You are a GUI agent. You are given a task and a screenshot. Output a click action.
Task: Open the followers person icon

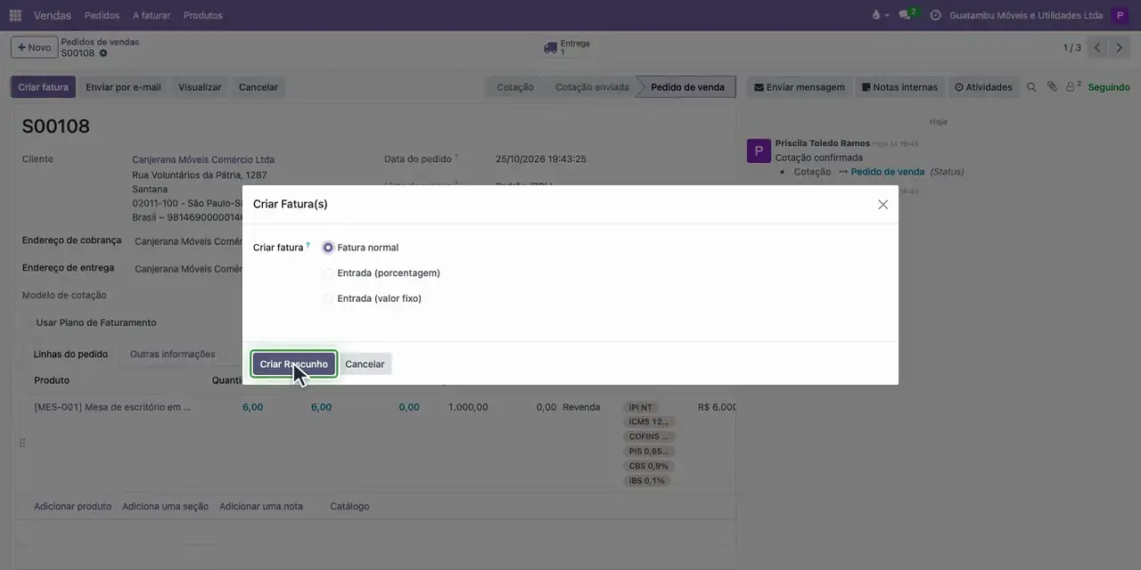point(1073,87)
